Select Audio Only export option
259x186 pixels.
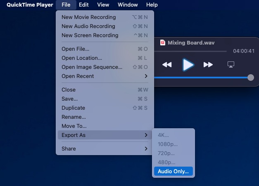[173, 171]
